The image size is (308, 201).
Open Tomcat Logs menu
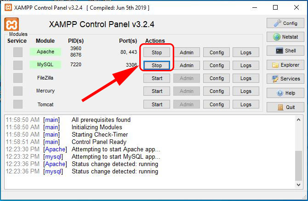pyautogui.click(x=246, y=104)
